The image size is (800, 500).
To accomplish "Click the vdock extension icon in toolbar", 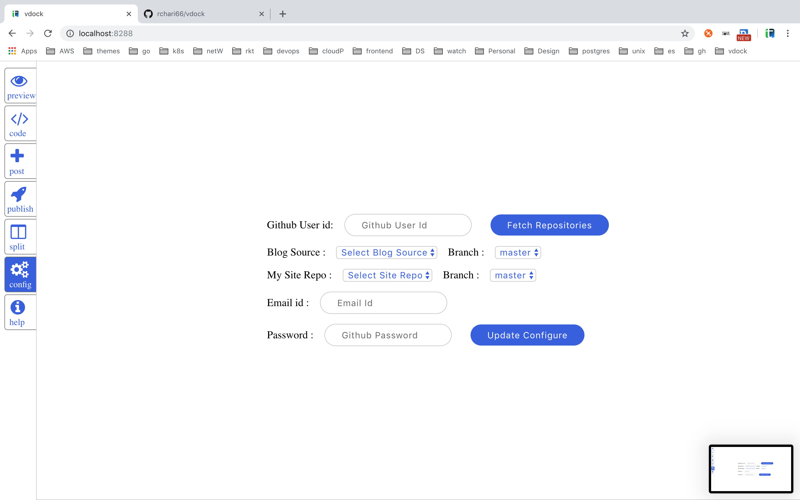I will coord(770,33).
